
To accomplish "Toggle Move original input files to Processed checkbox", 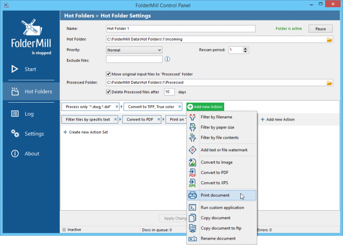I will coord(109,74).
